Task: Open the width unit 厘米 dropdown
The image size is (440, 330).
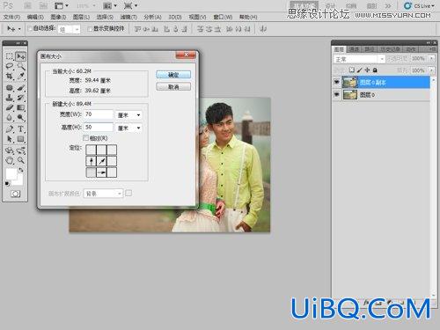Action: 128,115
